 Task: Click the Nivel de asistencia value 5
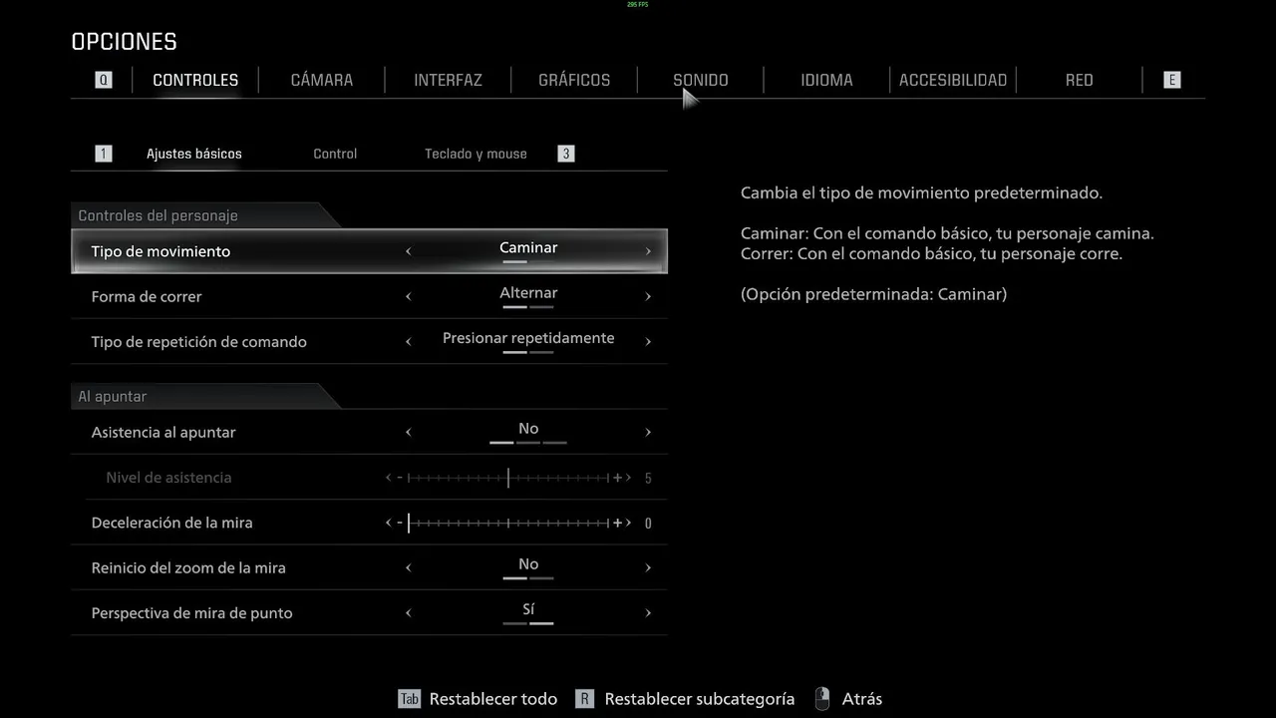(x=648, y=478)
